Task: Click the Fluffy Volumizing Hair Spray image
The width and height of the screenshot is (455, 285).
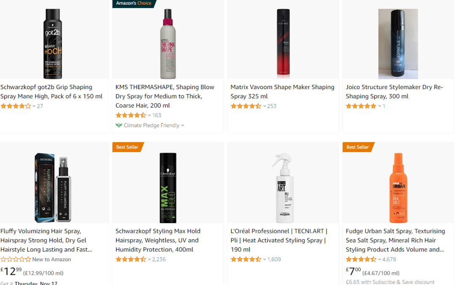Action: pyautogui.click(x=53, y=187)
